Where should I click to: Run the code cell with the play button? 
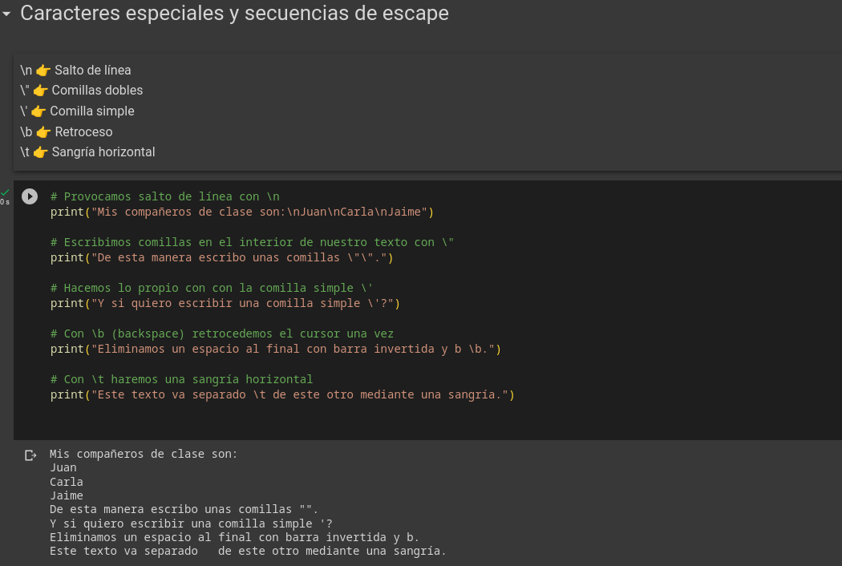coord(30,196)
